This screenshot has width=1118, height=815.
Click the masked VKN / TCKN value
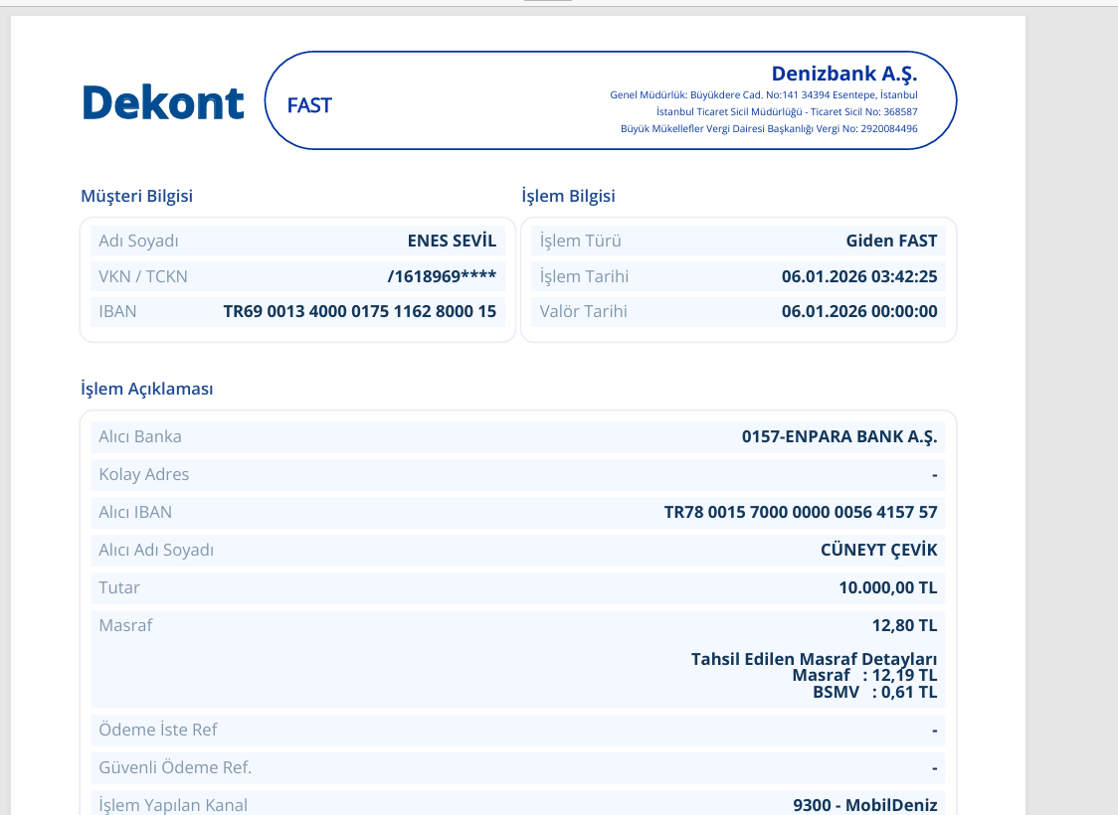pyautogui.click(x=442, y=276)
